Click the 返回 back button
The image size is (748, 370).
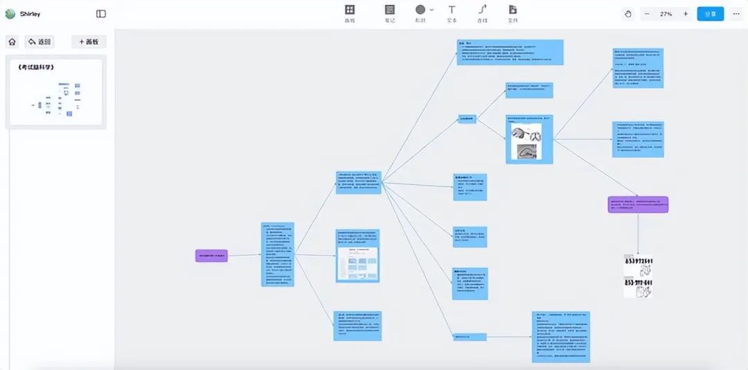pyautogui.click(x=39, y=42)
